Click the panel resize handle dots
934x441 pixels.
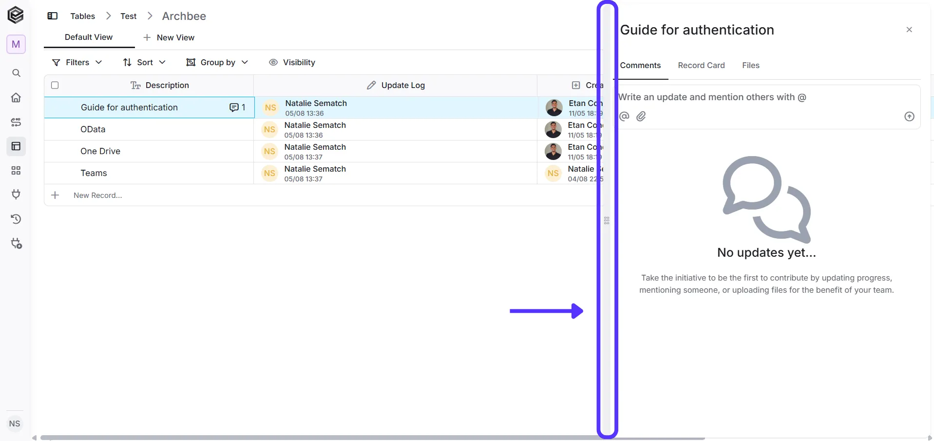coord(607,220)
